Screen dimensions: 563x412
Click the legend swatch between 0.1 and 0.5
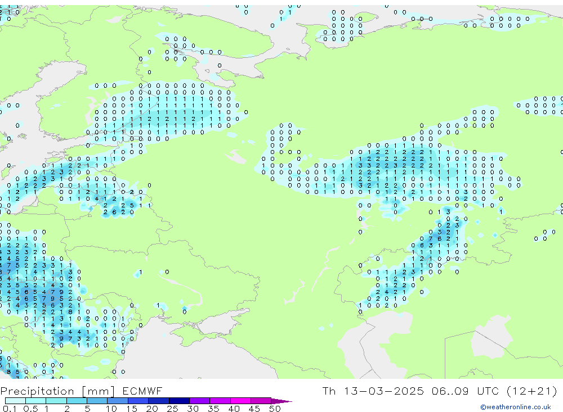[x=15, y=401]
